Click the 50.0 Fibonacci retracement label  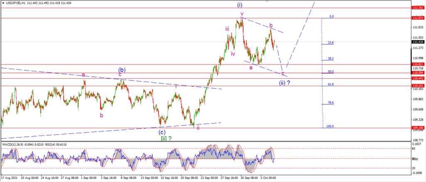point(331,71)
